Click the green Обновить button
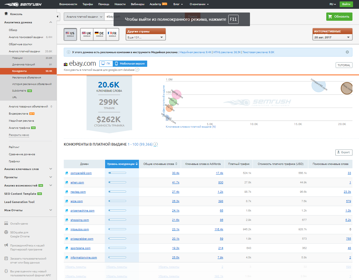 [x=339, y=17]
